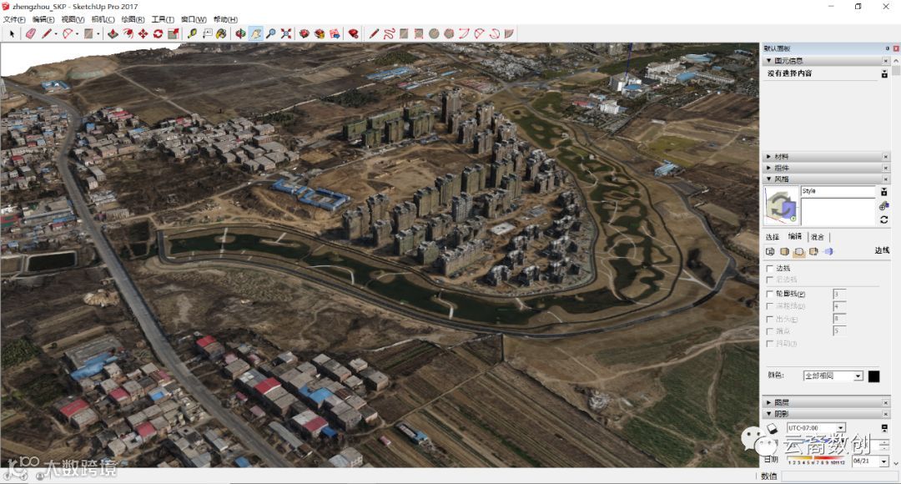Open Extension Manager ruby icon
This screenshot has height=484, width=901.
point(354,34)
